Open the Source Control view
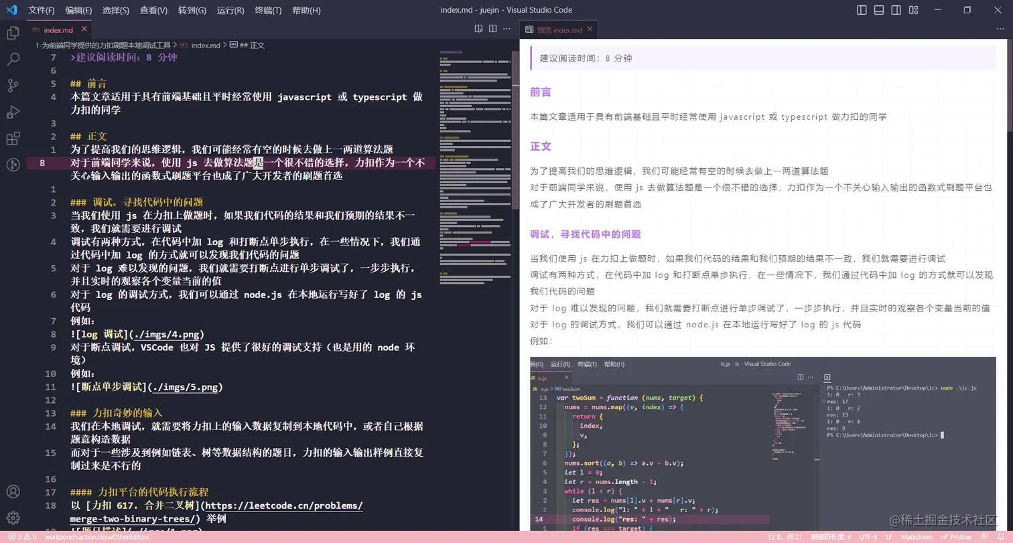The height and width of the screenshot is (543, 1013). pos(14,85)
